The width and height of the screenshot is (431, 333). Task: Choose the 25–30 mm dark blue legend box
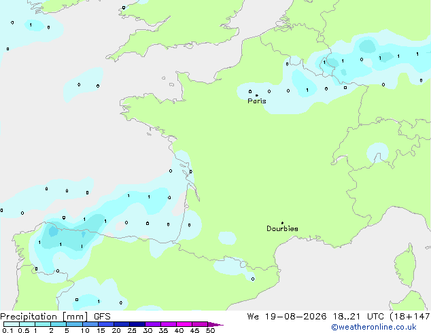pyautogui.click(x=137, y=324)
